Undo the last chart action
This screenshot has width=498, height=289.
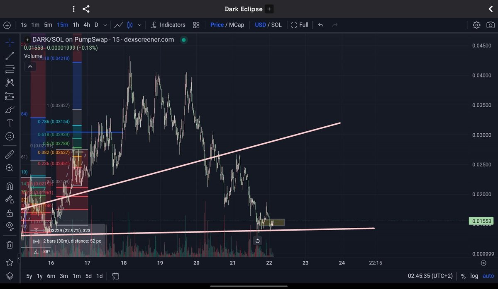coord(320,25)
